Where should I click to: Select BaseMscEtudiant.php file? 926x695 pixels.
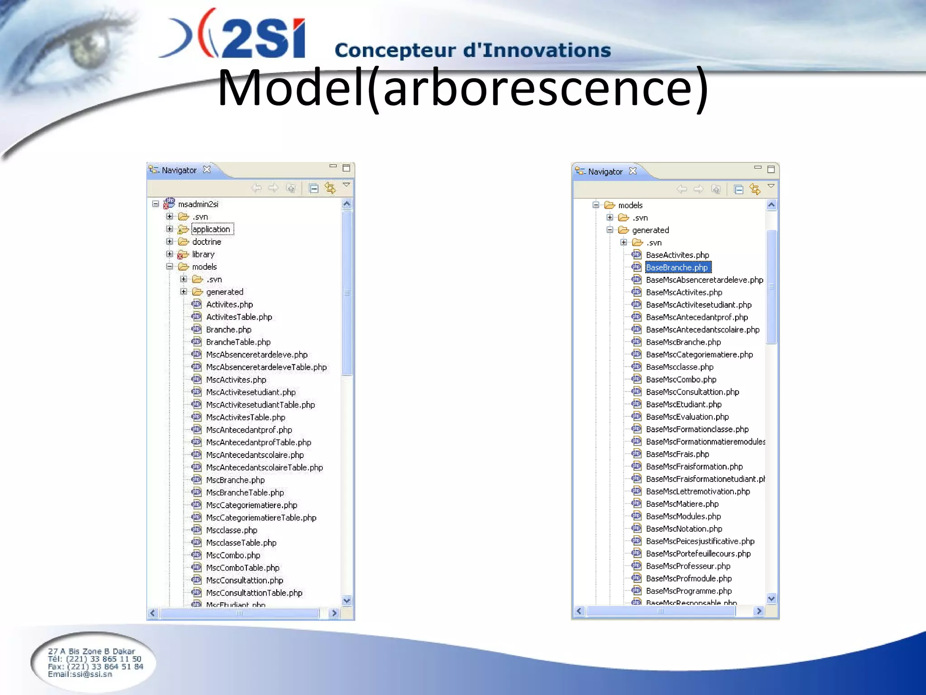coord(684,405)
